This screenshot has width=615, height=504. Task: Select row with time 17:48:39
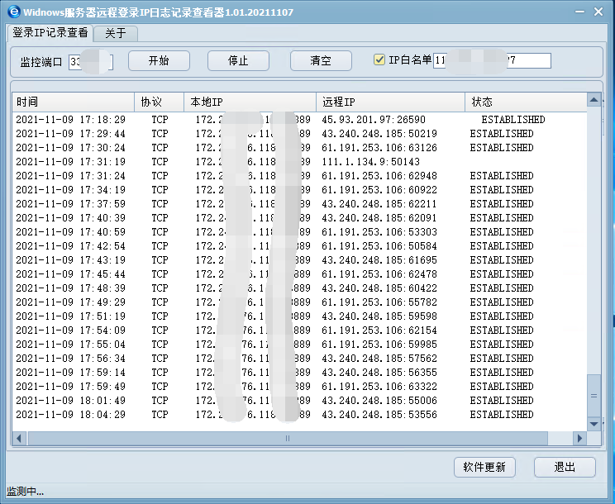(x=300, y=288)
